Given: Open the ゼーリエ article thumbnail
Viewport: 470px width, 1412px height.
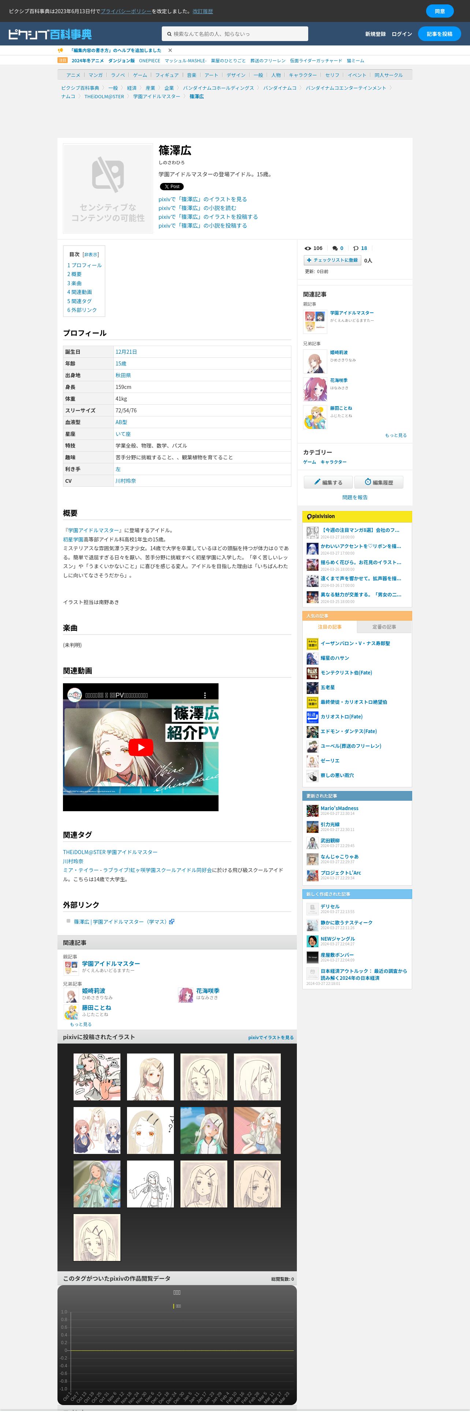Looking at the screenshot, I should coord(313,761).
